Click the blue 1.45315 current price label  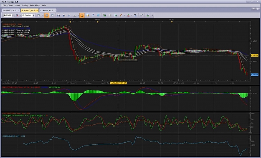click(x=254, y=75)
